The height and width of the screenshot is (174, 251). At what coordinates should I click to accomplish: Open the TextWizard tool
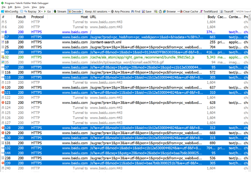[x=209, y=12]
